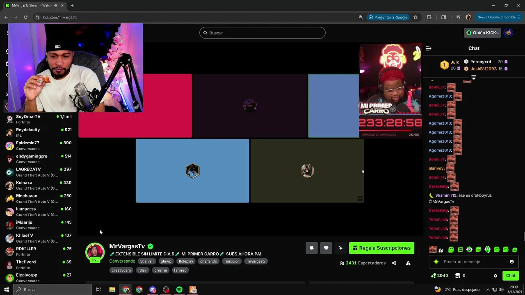Open the video tile options three-dots menu
The height and width of the screenshot is (295, 525).
pos(360,199)
